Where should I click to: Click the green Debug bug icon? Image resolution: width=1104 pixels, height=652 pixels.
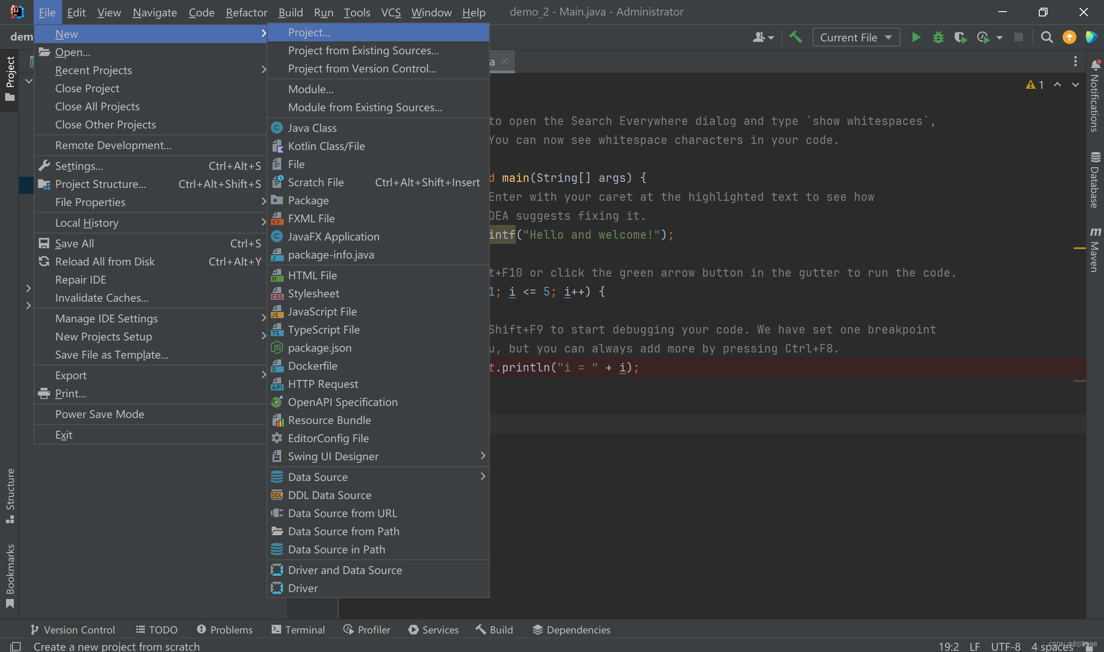938,37
